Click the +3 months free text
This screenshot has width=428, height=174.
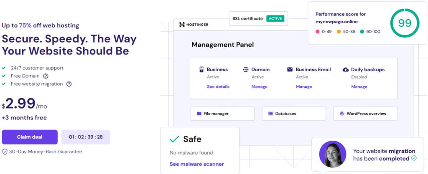(24, 118)
